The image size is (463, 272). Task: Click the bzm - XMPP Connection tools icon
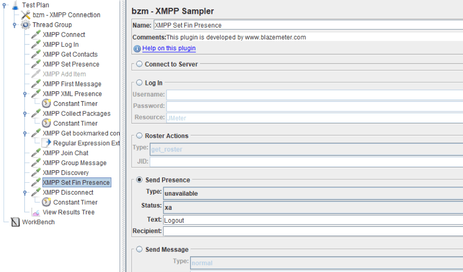point(26,15)
